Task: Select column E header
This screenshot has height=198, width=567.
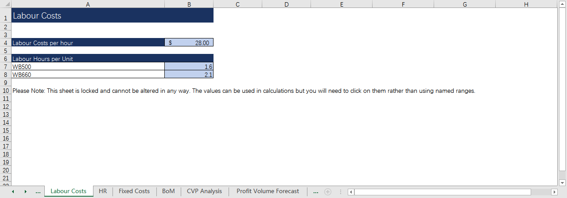Action: click(x=342, y=4)
